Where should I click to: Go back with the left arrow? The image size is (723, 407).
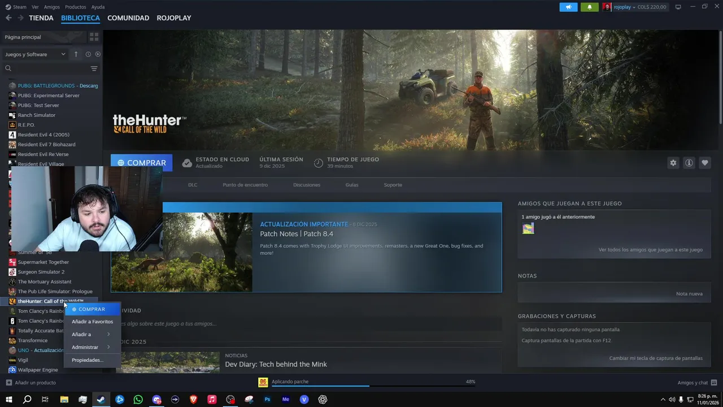click(x=8, y=18)
